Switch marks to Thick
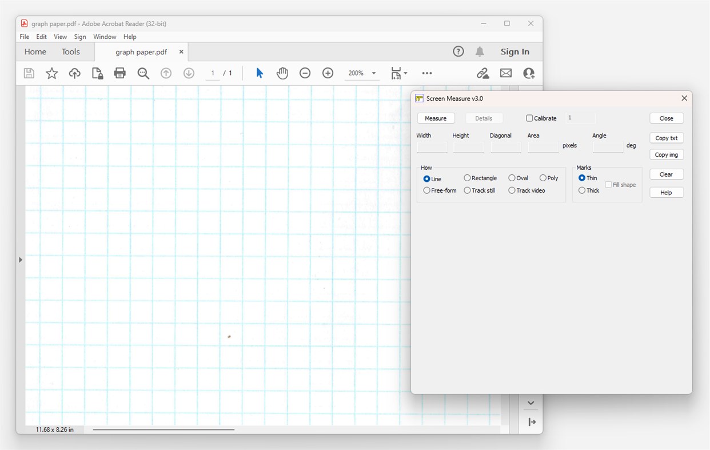The image size is (710, 450). tap(581, 190)
